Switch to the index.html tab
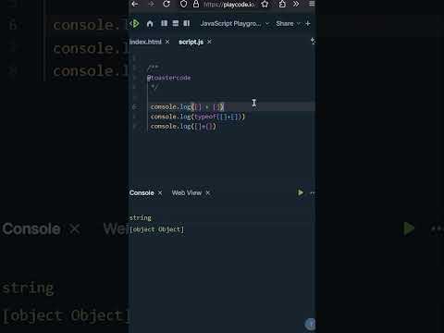This screenshot has width=444, height=333. (x=145, y=42)
